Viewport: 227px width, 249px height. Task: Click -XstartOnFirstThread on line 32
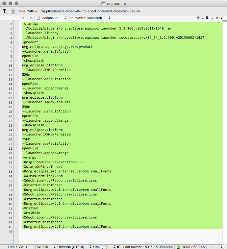(42, 167)
